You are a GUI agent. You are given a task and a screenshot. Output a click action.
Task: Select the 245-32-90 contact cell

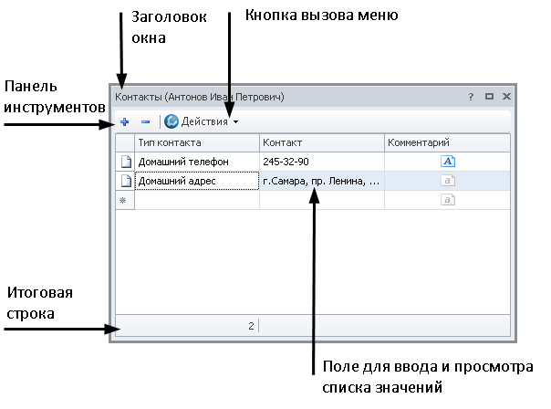coord(321,162)
